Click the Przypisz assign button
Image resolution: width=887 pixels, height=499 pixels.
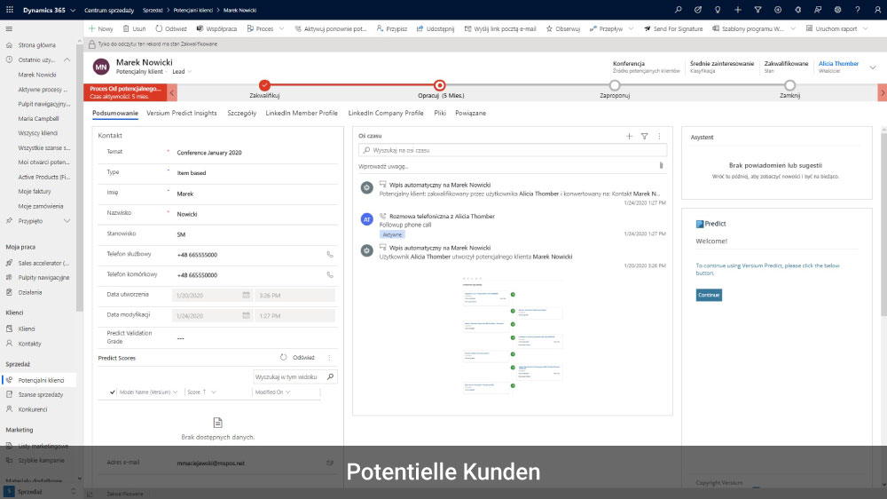[391, 29]
